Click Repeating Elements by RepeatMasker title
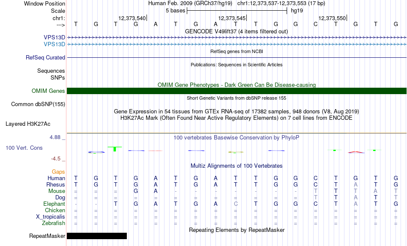The width and height of the screenshot is (407, 246). (x=236, y=230)
